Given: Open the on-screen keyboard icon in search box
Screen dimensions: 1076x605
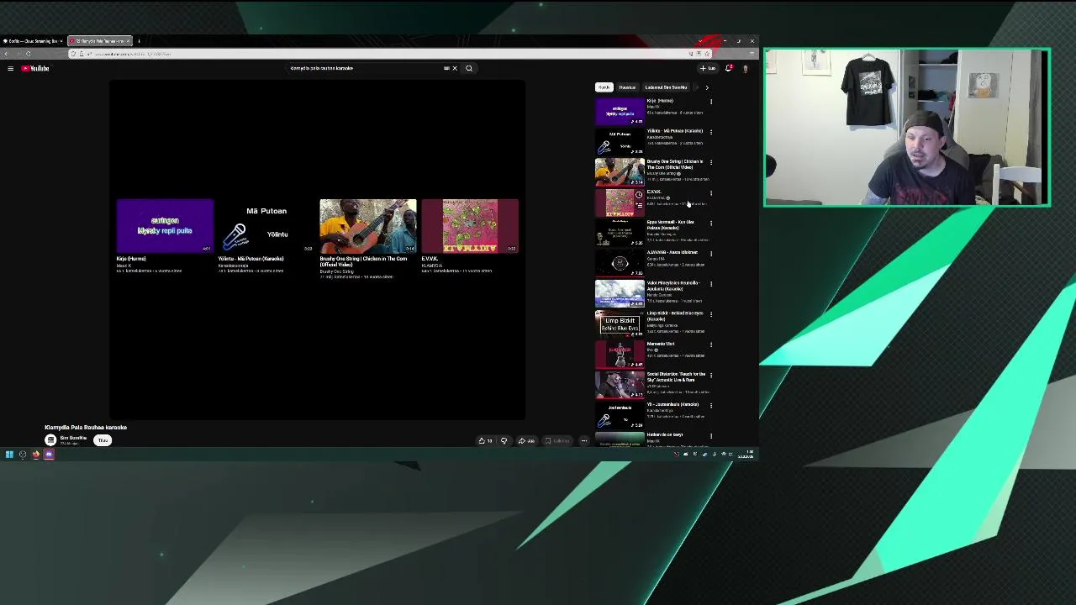Looking at the screenshot, I should click(446, 68).
